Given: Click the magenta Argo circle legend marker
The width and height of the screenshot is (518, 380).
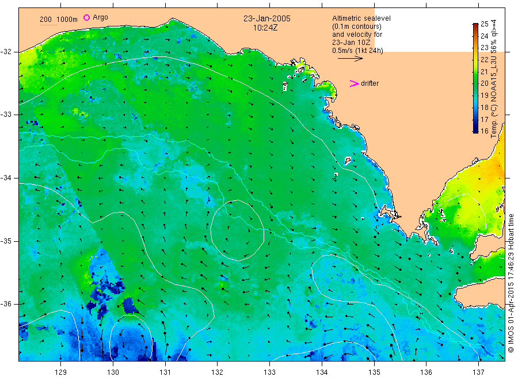Looking at the screenshot, I should click(x=86, y=17).
